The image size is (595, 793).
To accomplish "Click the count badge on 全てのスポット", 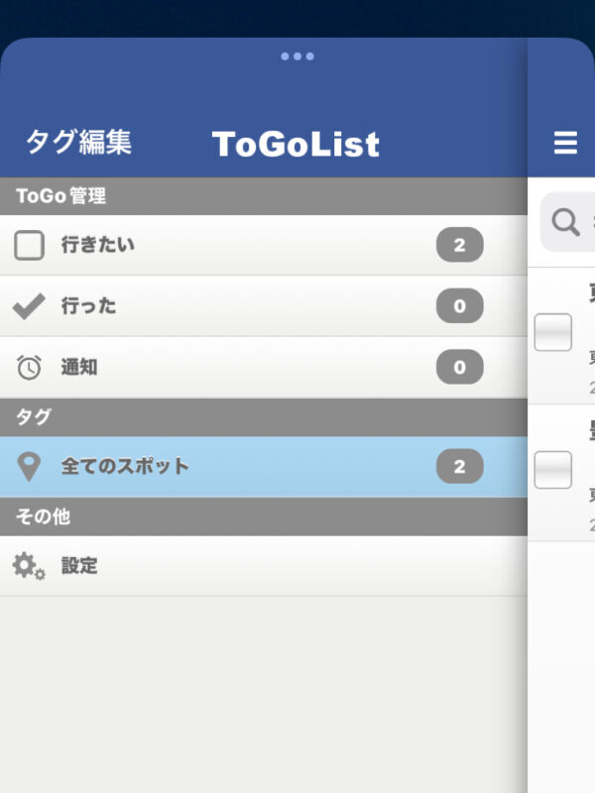I will coord(459,466).
